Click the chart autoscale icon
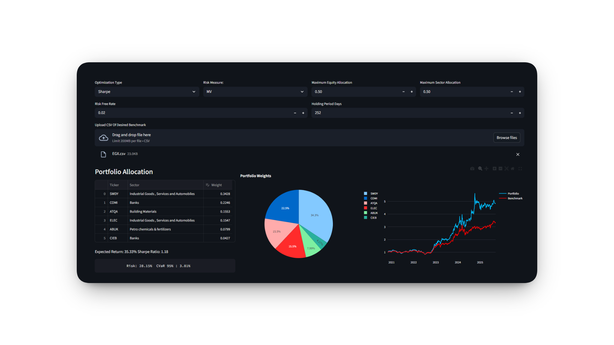614x345 pixels. 507,169
